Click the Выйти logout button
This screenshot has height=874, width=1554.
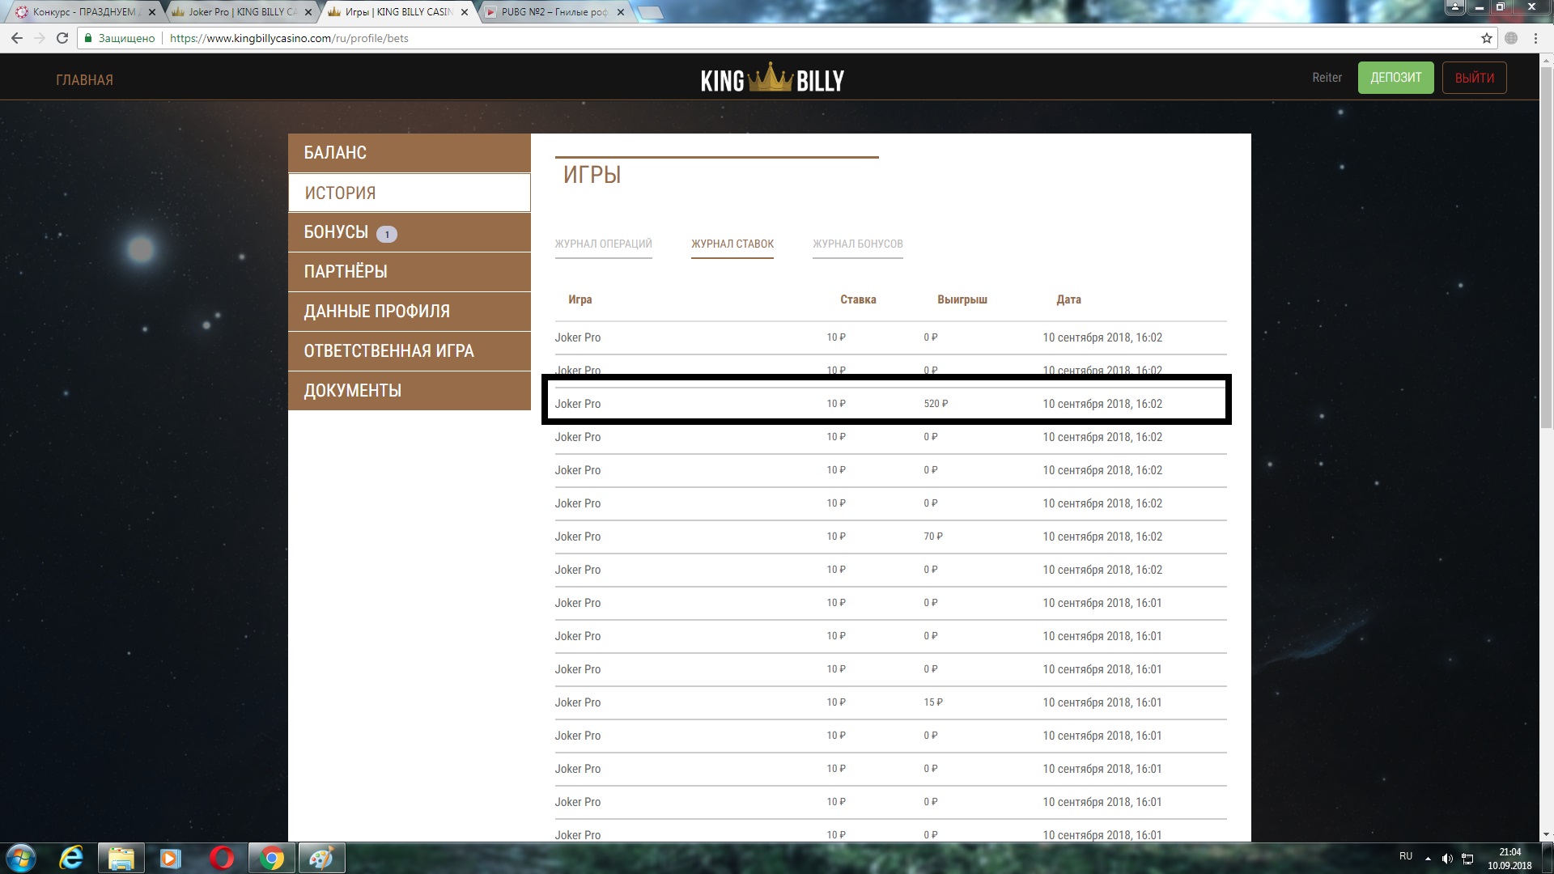click(1474, 78)
